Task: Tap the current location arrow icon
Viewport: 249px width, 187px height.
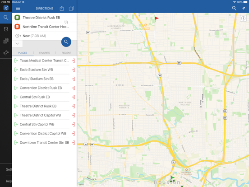Action: (244, 8)
